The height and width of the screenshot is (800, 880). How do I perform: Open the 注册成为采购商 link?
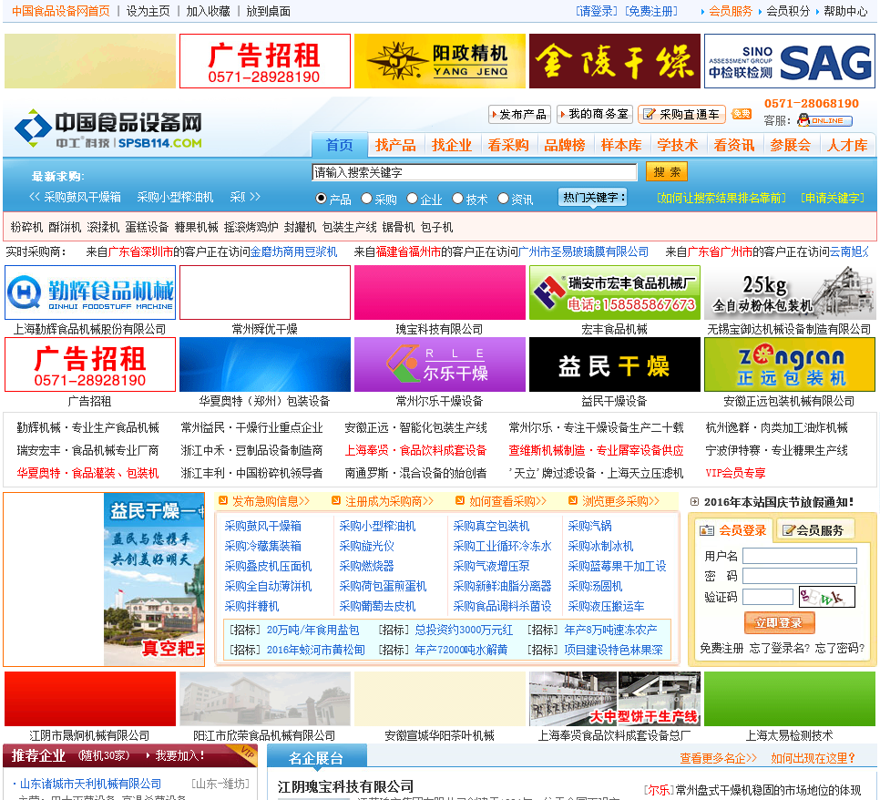click(389, 501)
